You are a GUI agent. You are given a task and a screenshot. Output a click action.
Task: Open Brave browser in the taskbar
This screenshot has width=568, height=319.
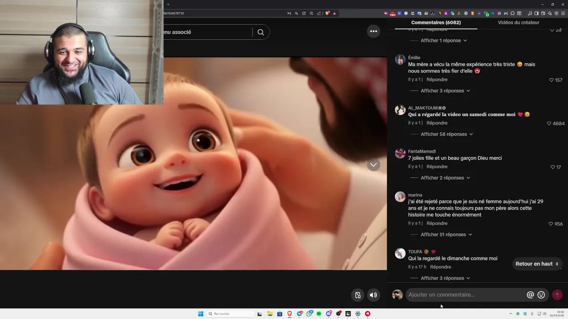pyautogui.click(x=290, y=314)
